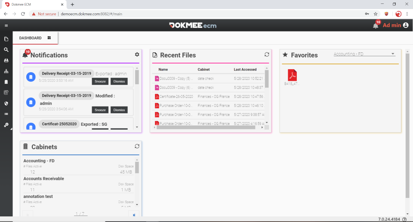Open the documents icon in left sidebar
This screenshot has width=413, height=222.
(x=6, y=39)
